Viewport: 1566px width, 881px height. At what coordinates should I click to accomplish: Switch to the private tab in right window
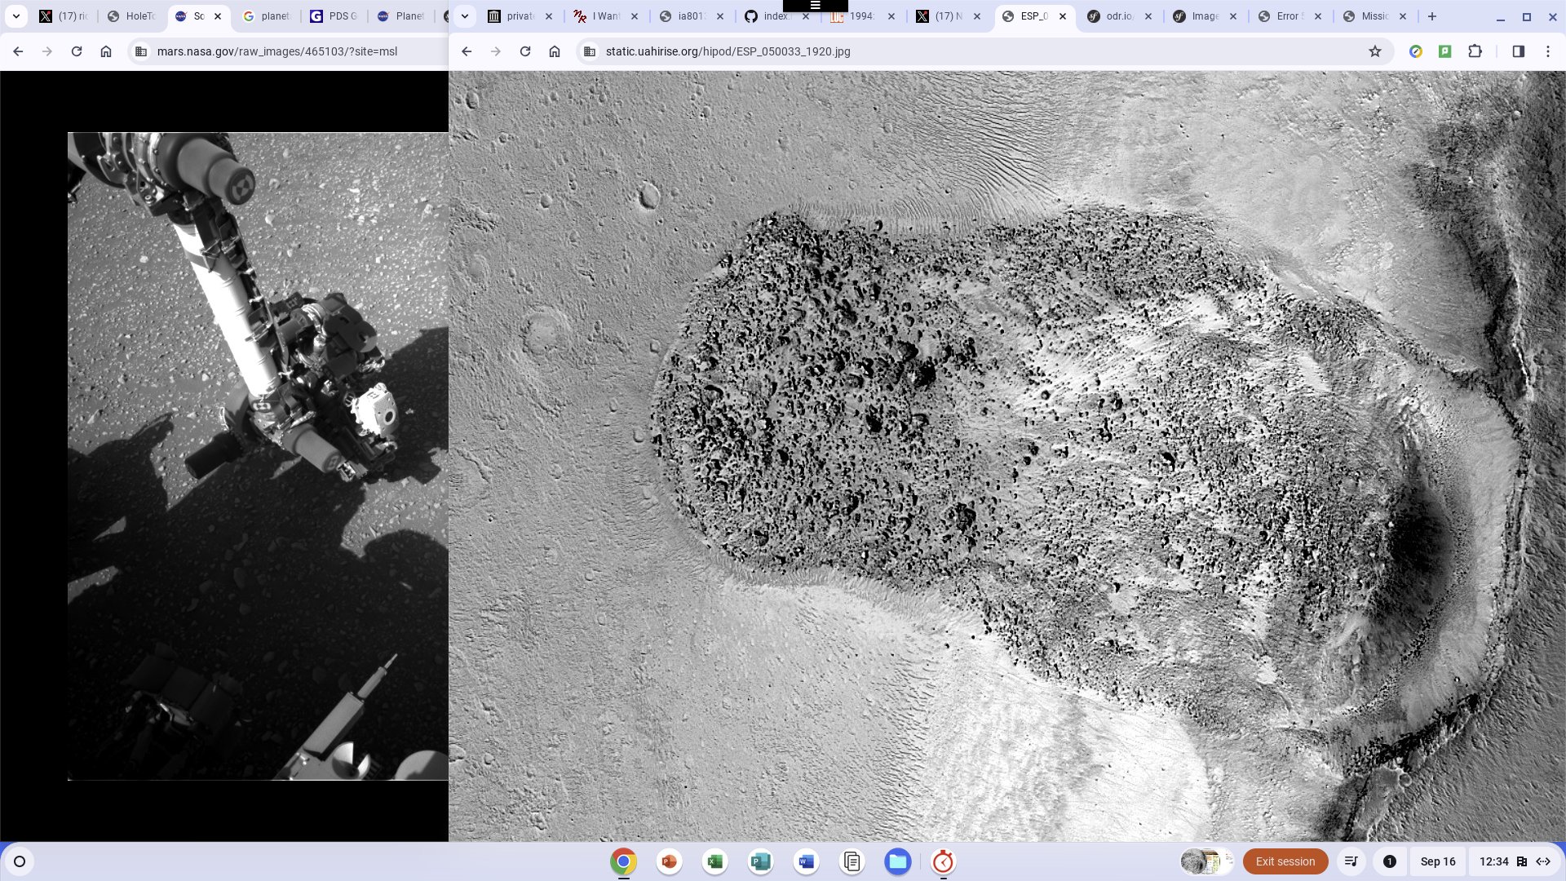point(520,16)
